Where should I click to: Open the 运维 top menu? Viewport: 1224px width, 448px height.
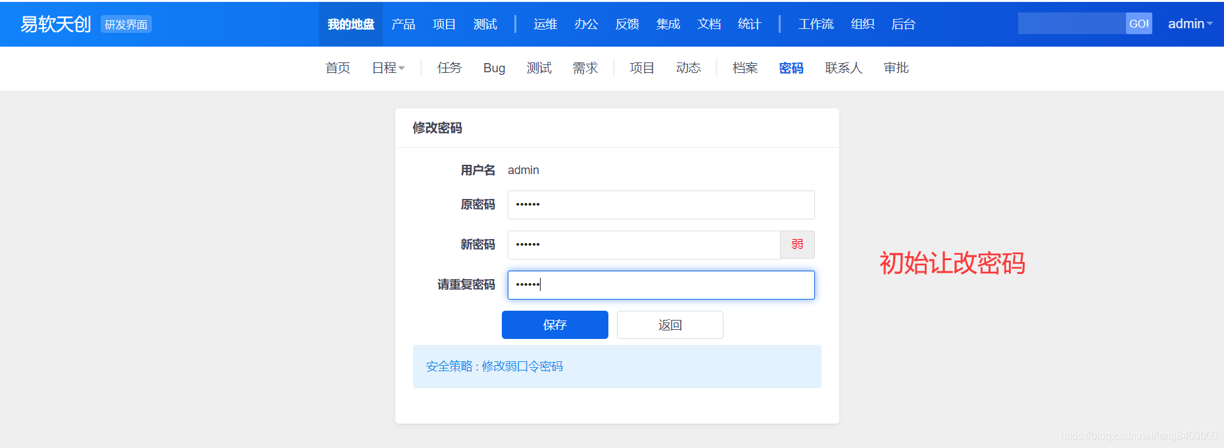pos(545,24)
